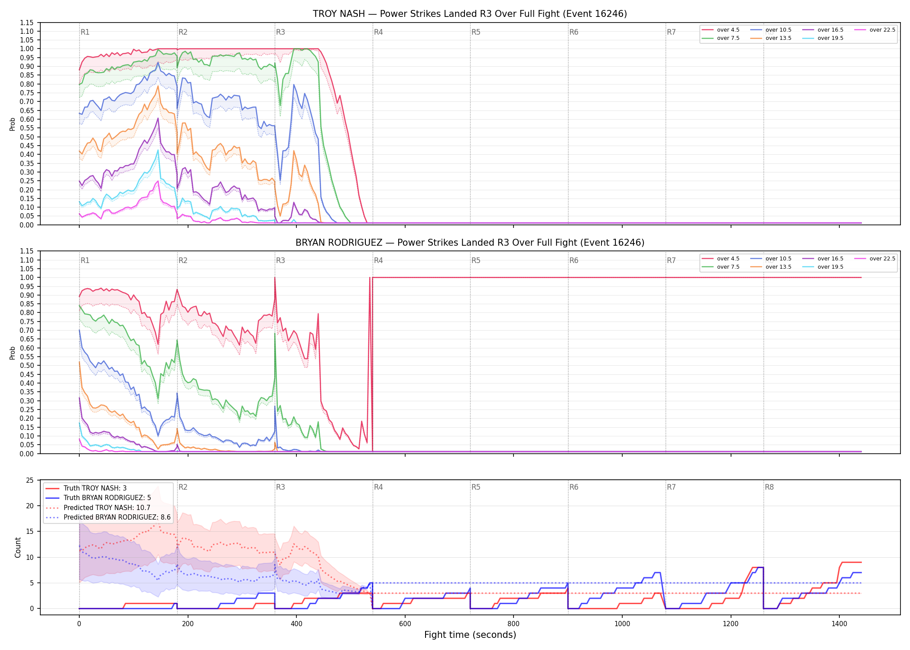Click the R4 round marker in Troy Nash chart
This screenshot has width=910, height=650.
pyautogui.click(x=378, y=32)
